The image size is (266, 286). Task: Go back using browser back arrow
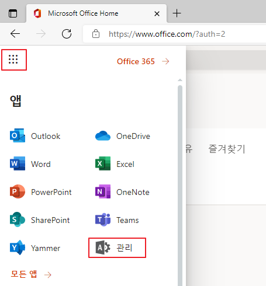15,34
